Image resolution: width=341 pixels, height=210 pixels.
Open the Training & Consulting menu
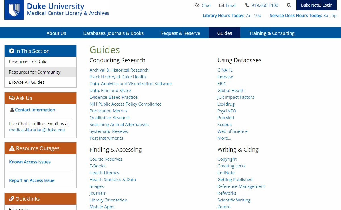click(x=272, y=33)
